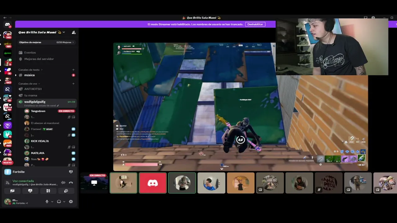
Task: Edit channel status pencil icon
Action: (57, 106)
